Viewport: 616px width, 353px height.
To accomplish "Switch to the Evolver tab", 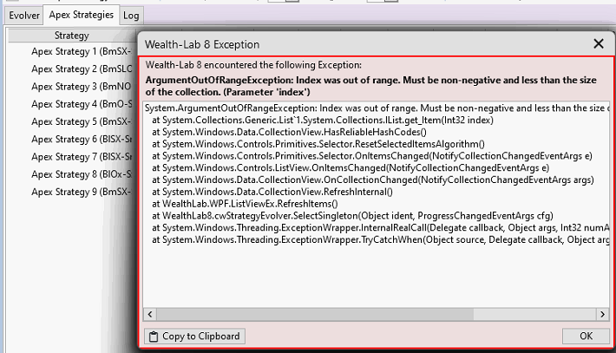I will [x=24, y=16].
